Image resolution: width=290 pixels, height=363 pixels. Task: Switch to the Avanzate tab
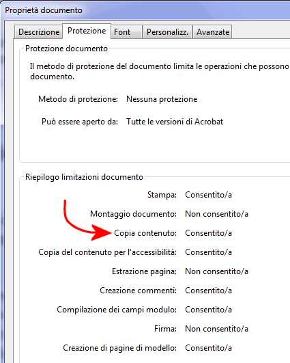coord(213,32)
